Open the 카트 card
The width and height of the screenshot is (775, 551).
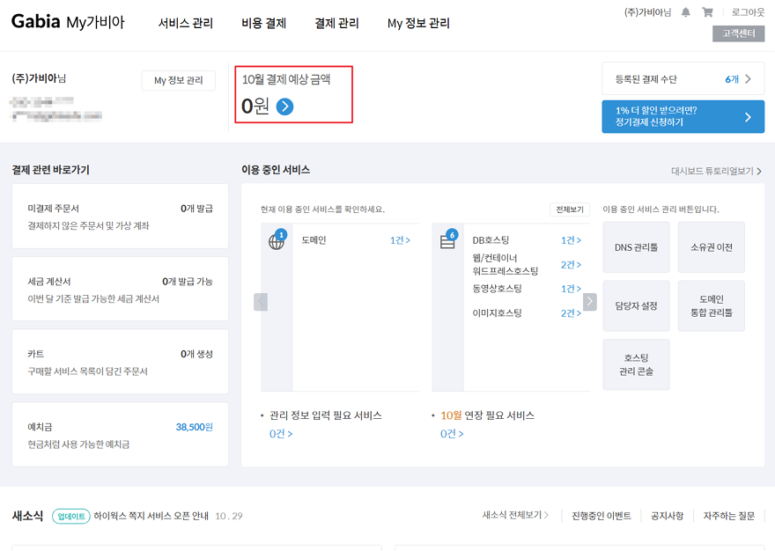pyautogui.click(x=120, y=361)
